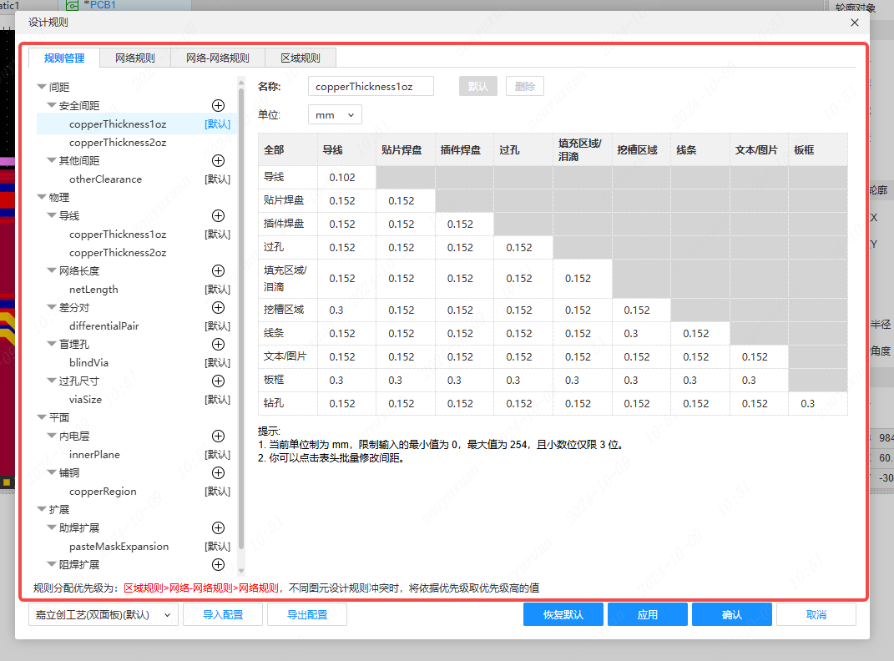Collapse the 扩展 tree category

tap(42, 509)
